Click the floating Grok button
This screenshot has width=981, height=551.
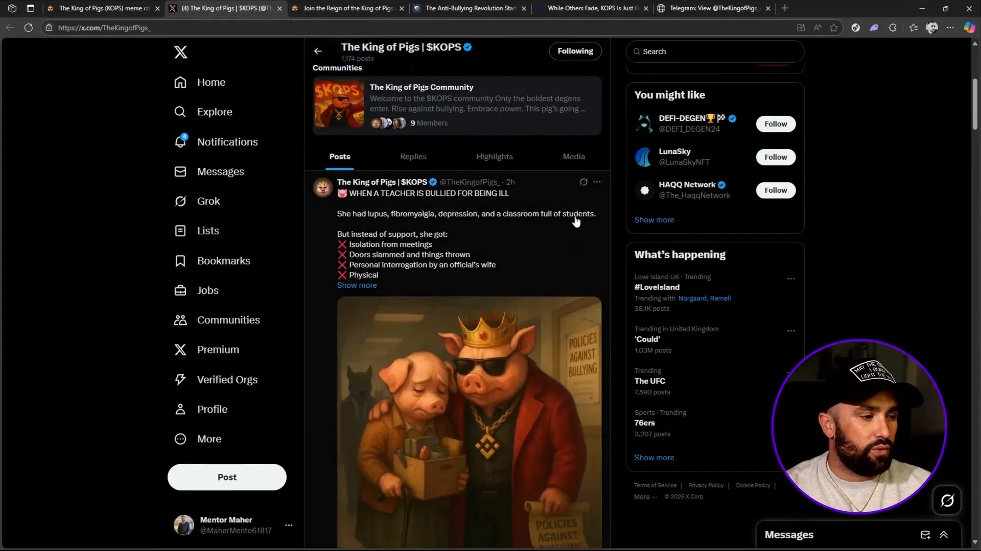click(947, 500)
